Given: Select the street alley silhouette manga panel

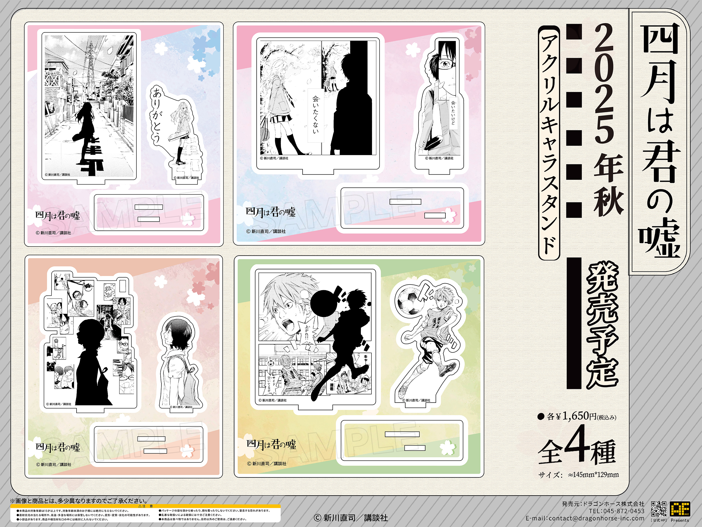Looking at the screenshot, I should (90, 106).
